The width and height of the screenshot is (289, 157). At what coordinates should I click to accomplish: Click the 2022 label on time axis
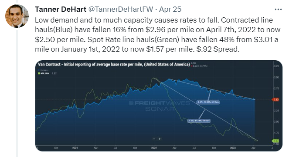(x=154, y=148)
